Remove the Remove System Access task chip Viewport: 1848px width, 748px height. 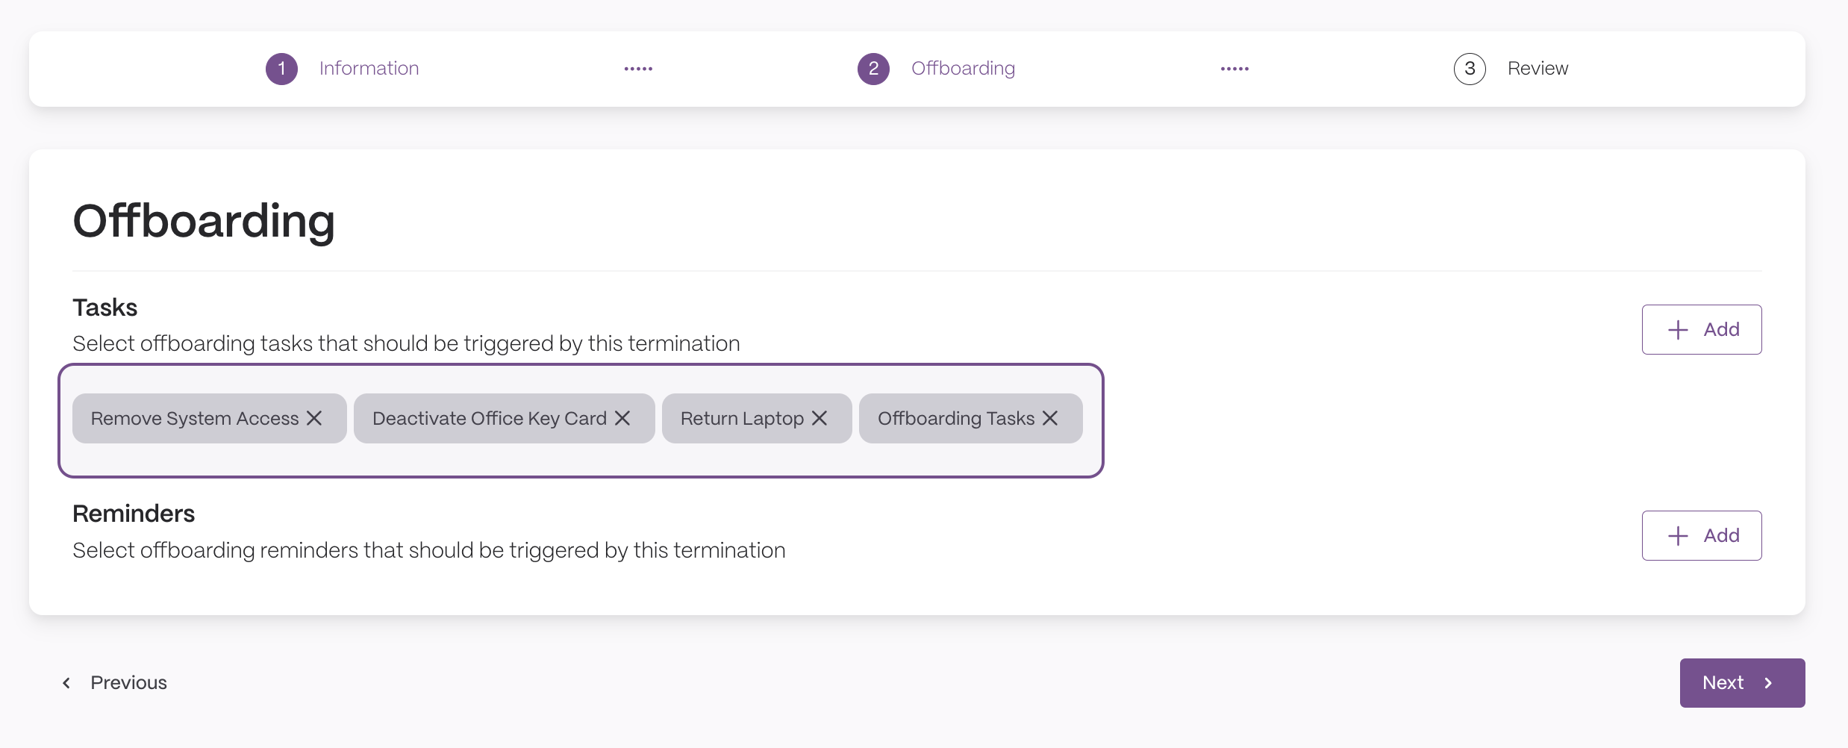(314, 418)
